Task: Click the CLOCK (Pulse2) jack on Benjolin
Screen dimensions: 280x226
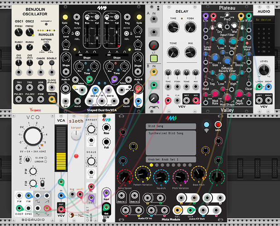Action: click(52, 87)
